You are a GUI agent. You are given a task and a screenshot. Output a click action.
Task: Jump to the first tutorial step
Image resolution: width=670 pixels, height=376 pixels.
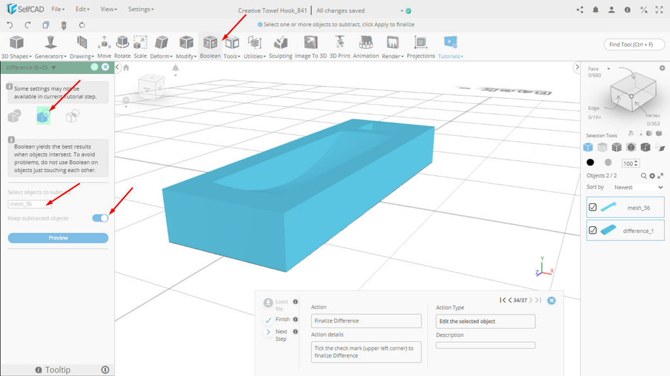(x=502, y=300)
